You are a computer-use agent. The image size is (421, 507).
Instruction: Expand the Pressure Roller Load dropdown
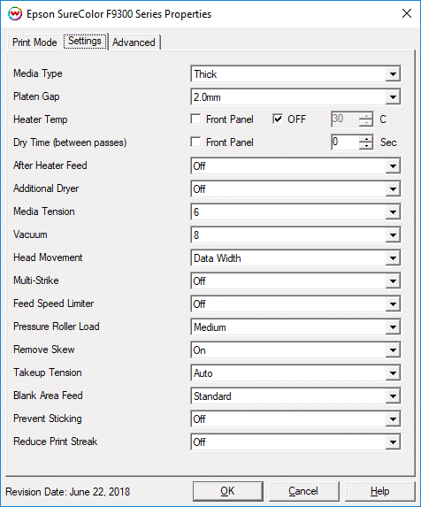[x=295, y=326]
